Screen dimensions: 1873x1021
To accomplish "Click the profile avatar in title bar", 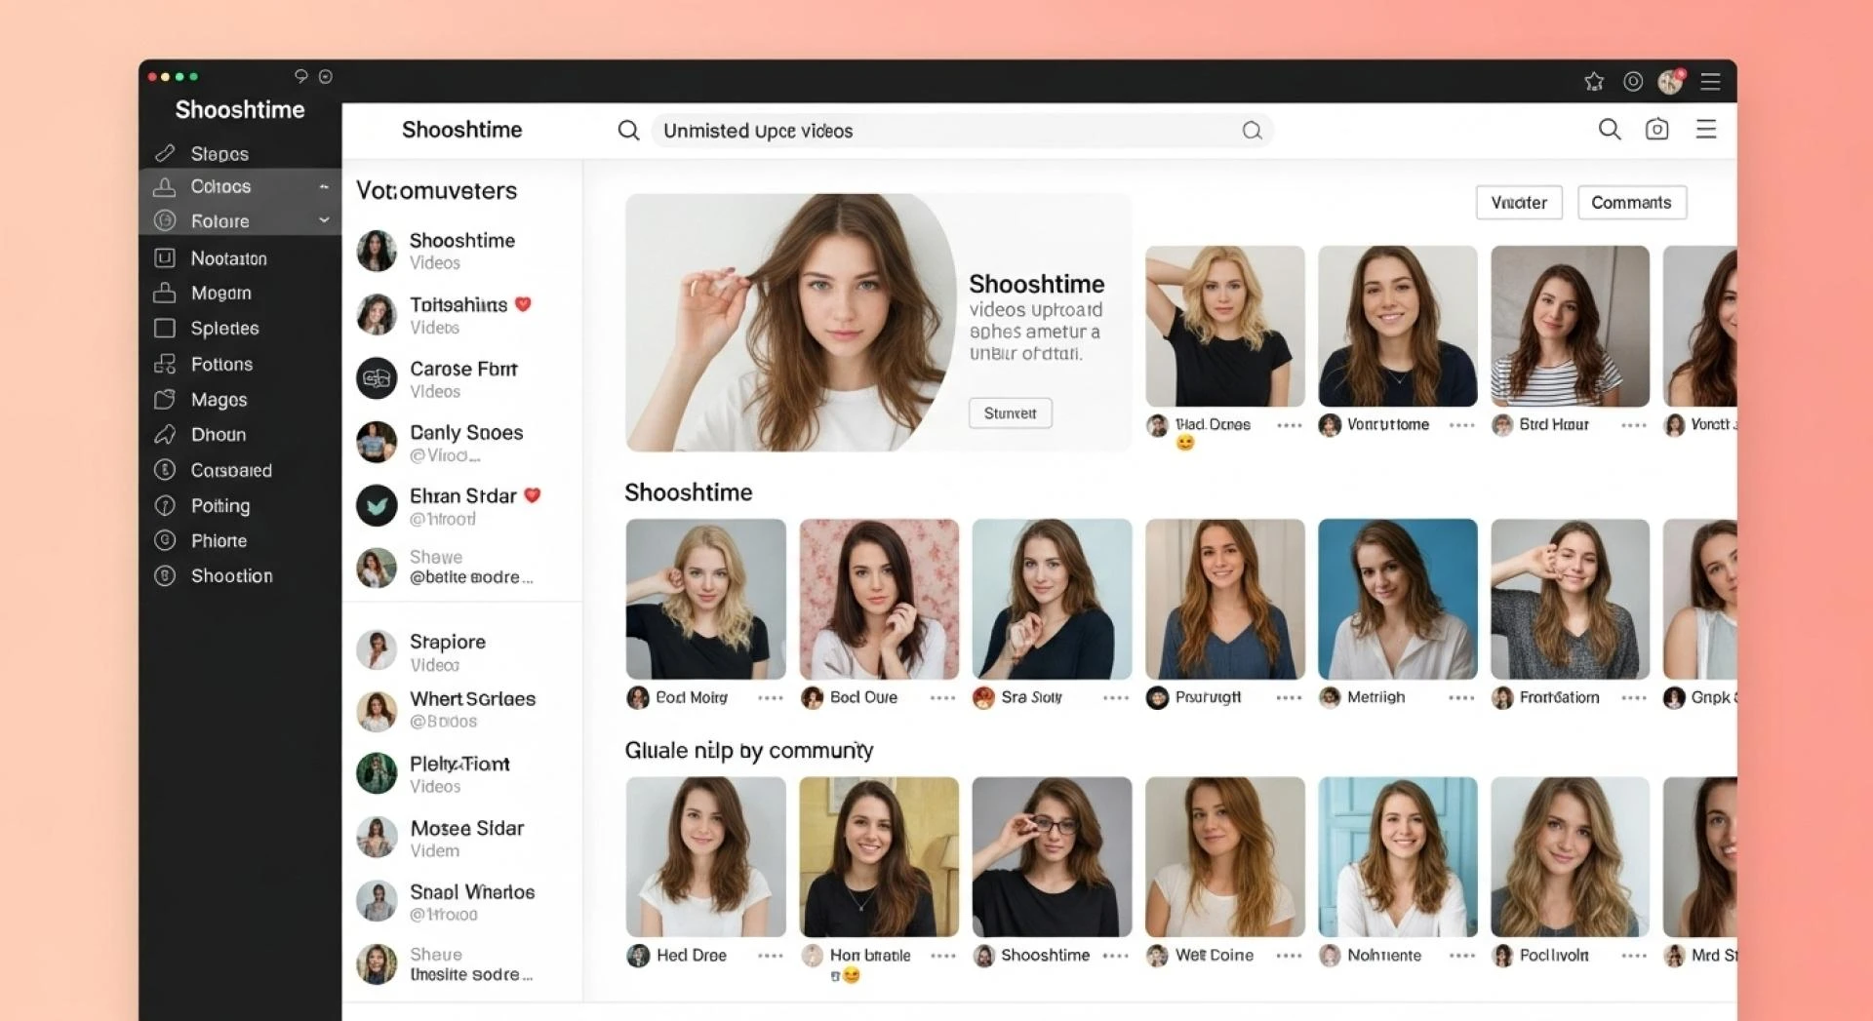I will [x=1670, y=82].
